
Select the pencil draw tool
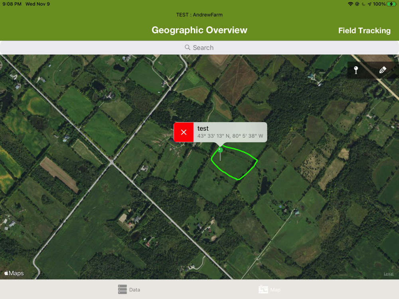point(383,70)
